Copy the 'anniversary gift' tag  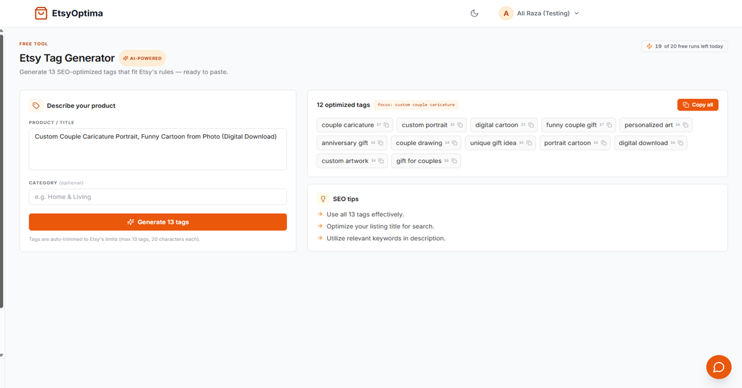381,143
